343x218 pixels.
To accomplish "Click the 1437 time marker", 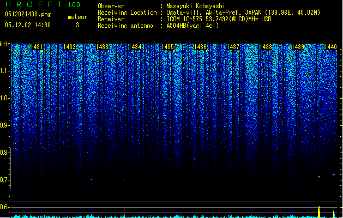I will point(233,47).
